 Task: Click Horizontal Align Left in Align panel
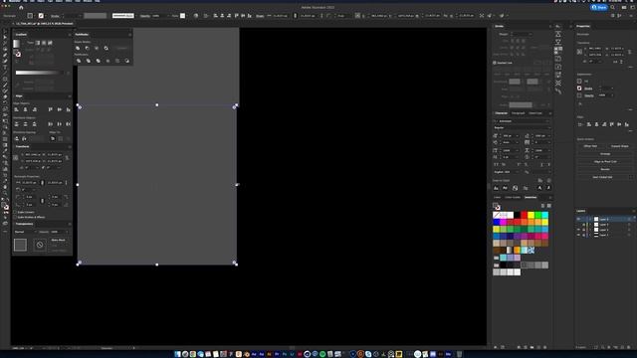(17, 109)
